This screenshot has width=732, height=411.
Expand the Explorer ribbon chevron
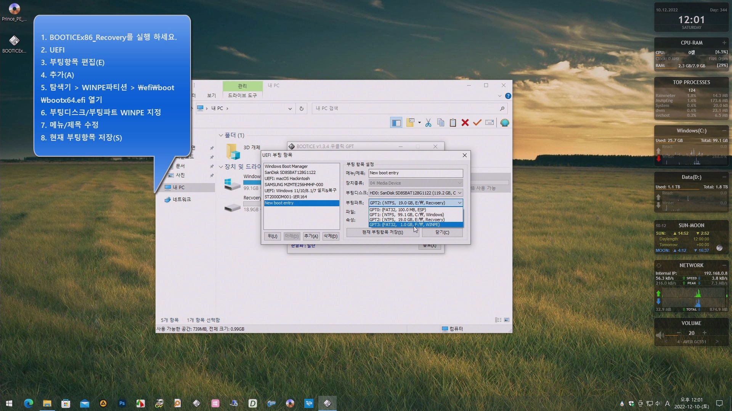coord(499,96)
